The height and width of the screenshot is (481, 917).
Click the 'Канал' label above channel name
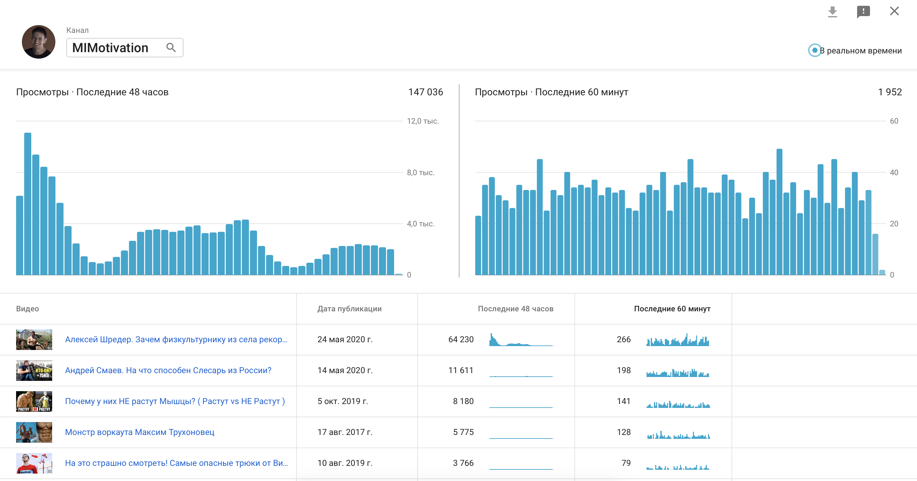(x=77, y=30)
